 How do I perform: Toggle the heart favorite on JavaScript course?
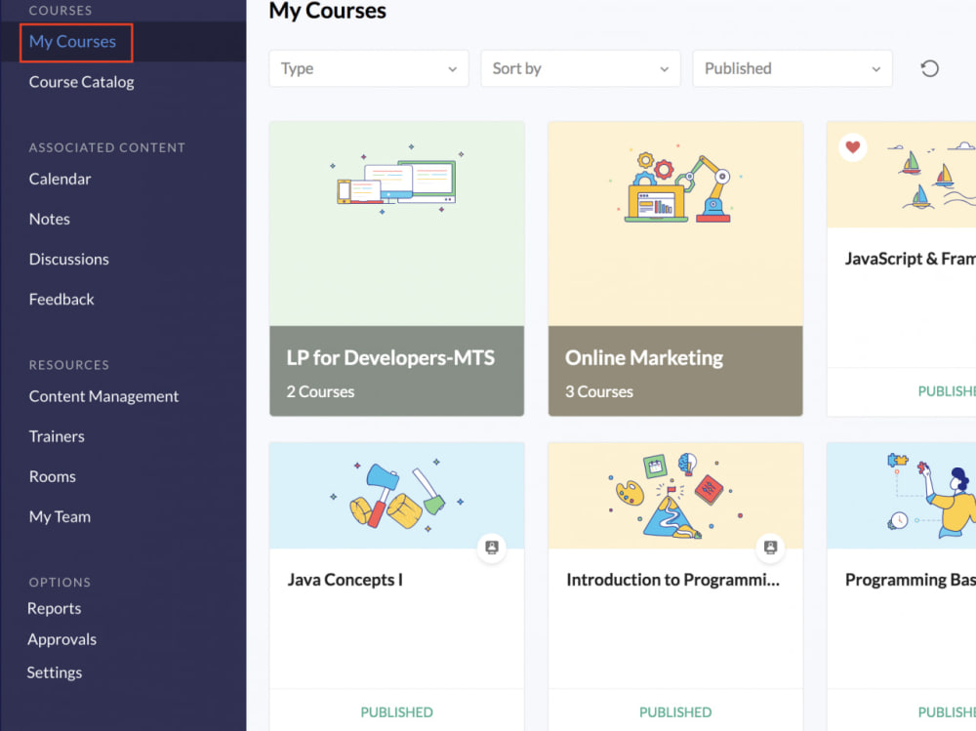pyautogui.click(x=853, y=147)
